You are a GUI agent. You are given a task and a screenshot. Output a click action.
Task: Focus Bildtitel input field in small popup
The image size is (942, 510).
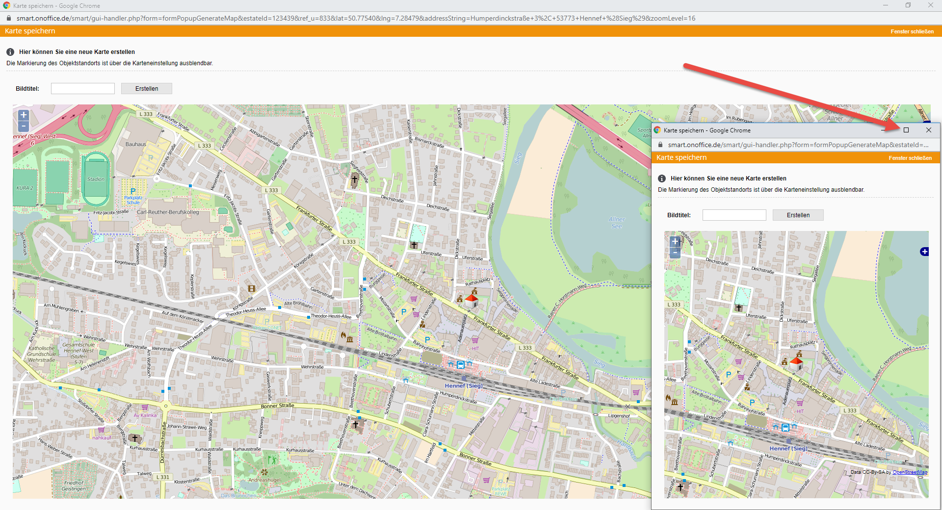click(x=734, y=215)
